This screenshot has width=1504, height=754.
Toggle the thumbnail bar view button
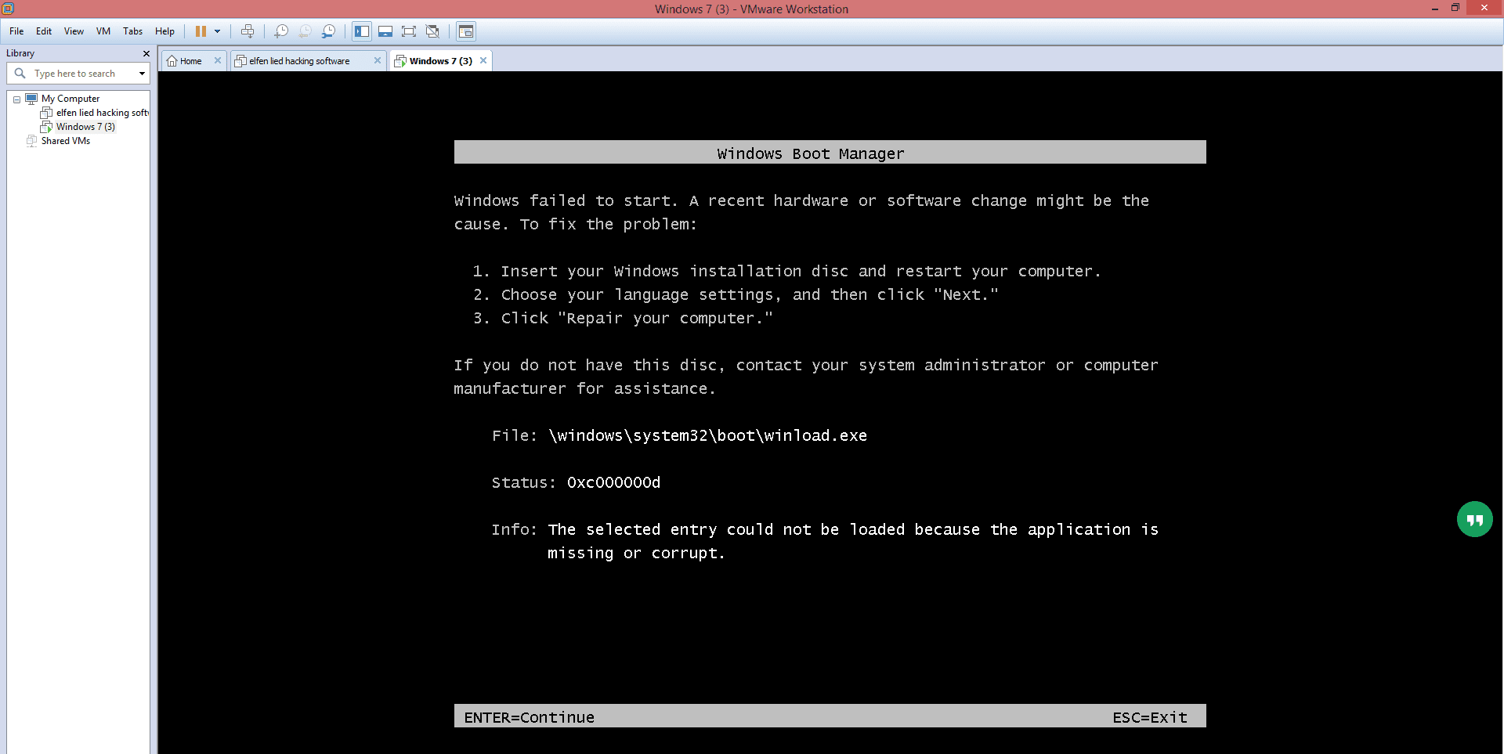(385, 31)
